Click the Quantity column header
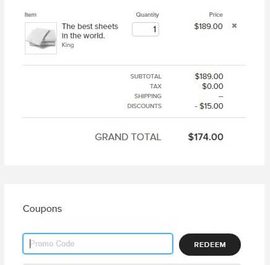Viewport: 270px width, 265px height. point(147,15)
